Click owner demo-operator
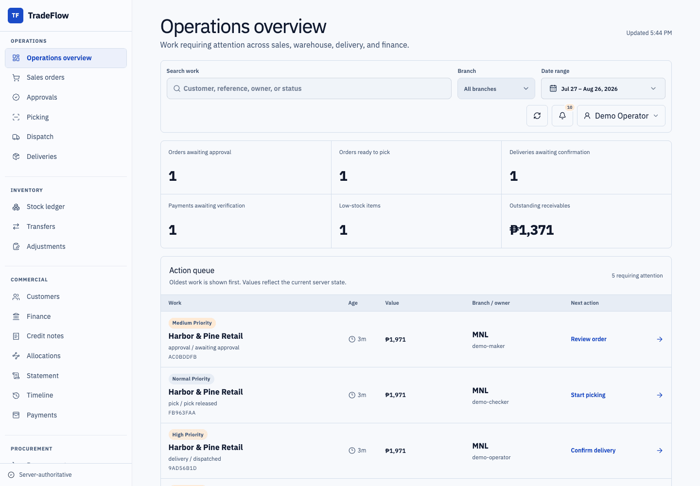The width and height of the screenshot is (700, 486). [x=491, y=457]
